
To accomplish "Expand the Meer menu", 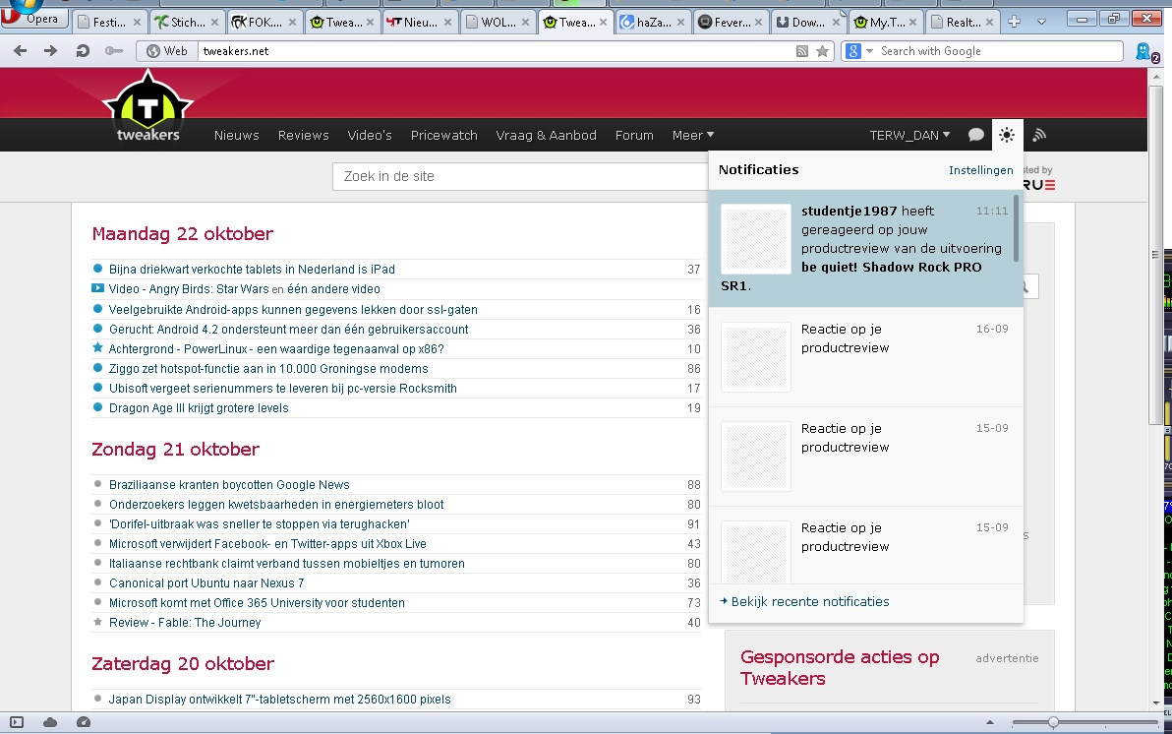I will [x=693, y=136].
